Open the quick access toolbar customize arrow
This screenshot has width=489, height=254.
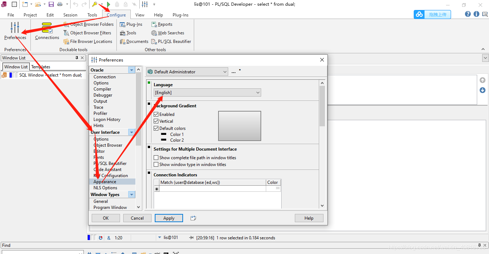coord(154,4)
